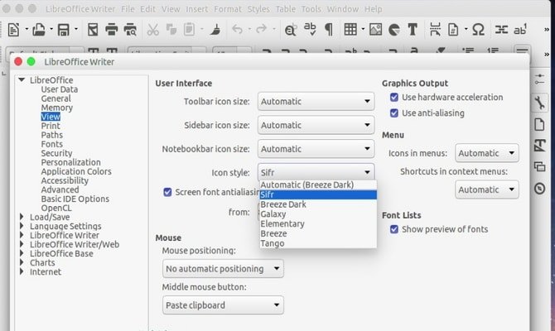Viewport: 555px width, 331px height.
Task: Click the Insert Page Break icon
Action: click(x=435, y=30)
